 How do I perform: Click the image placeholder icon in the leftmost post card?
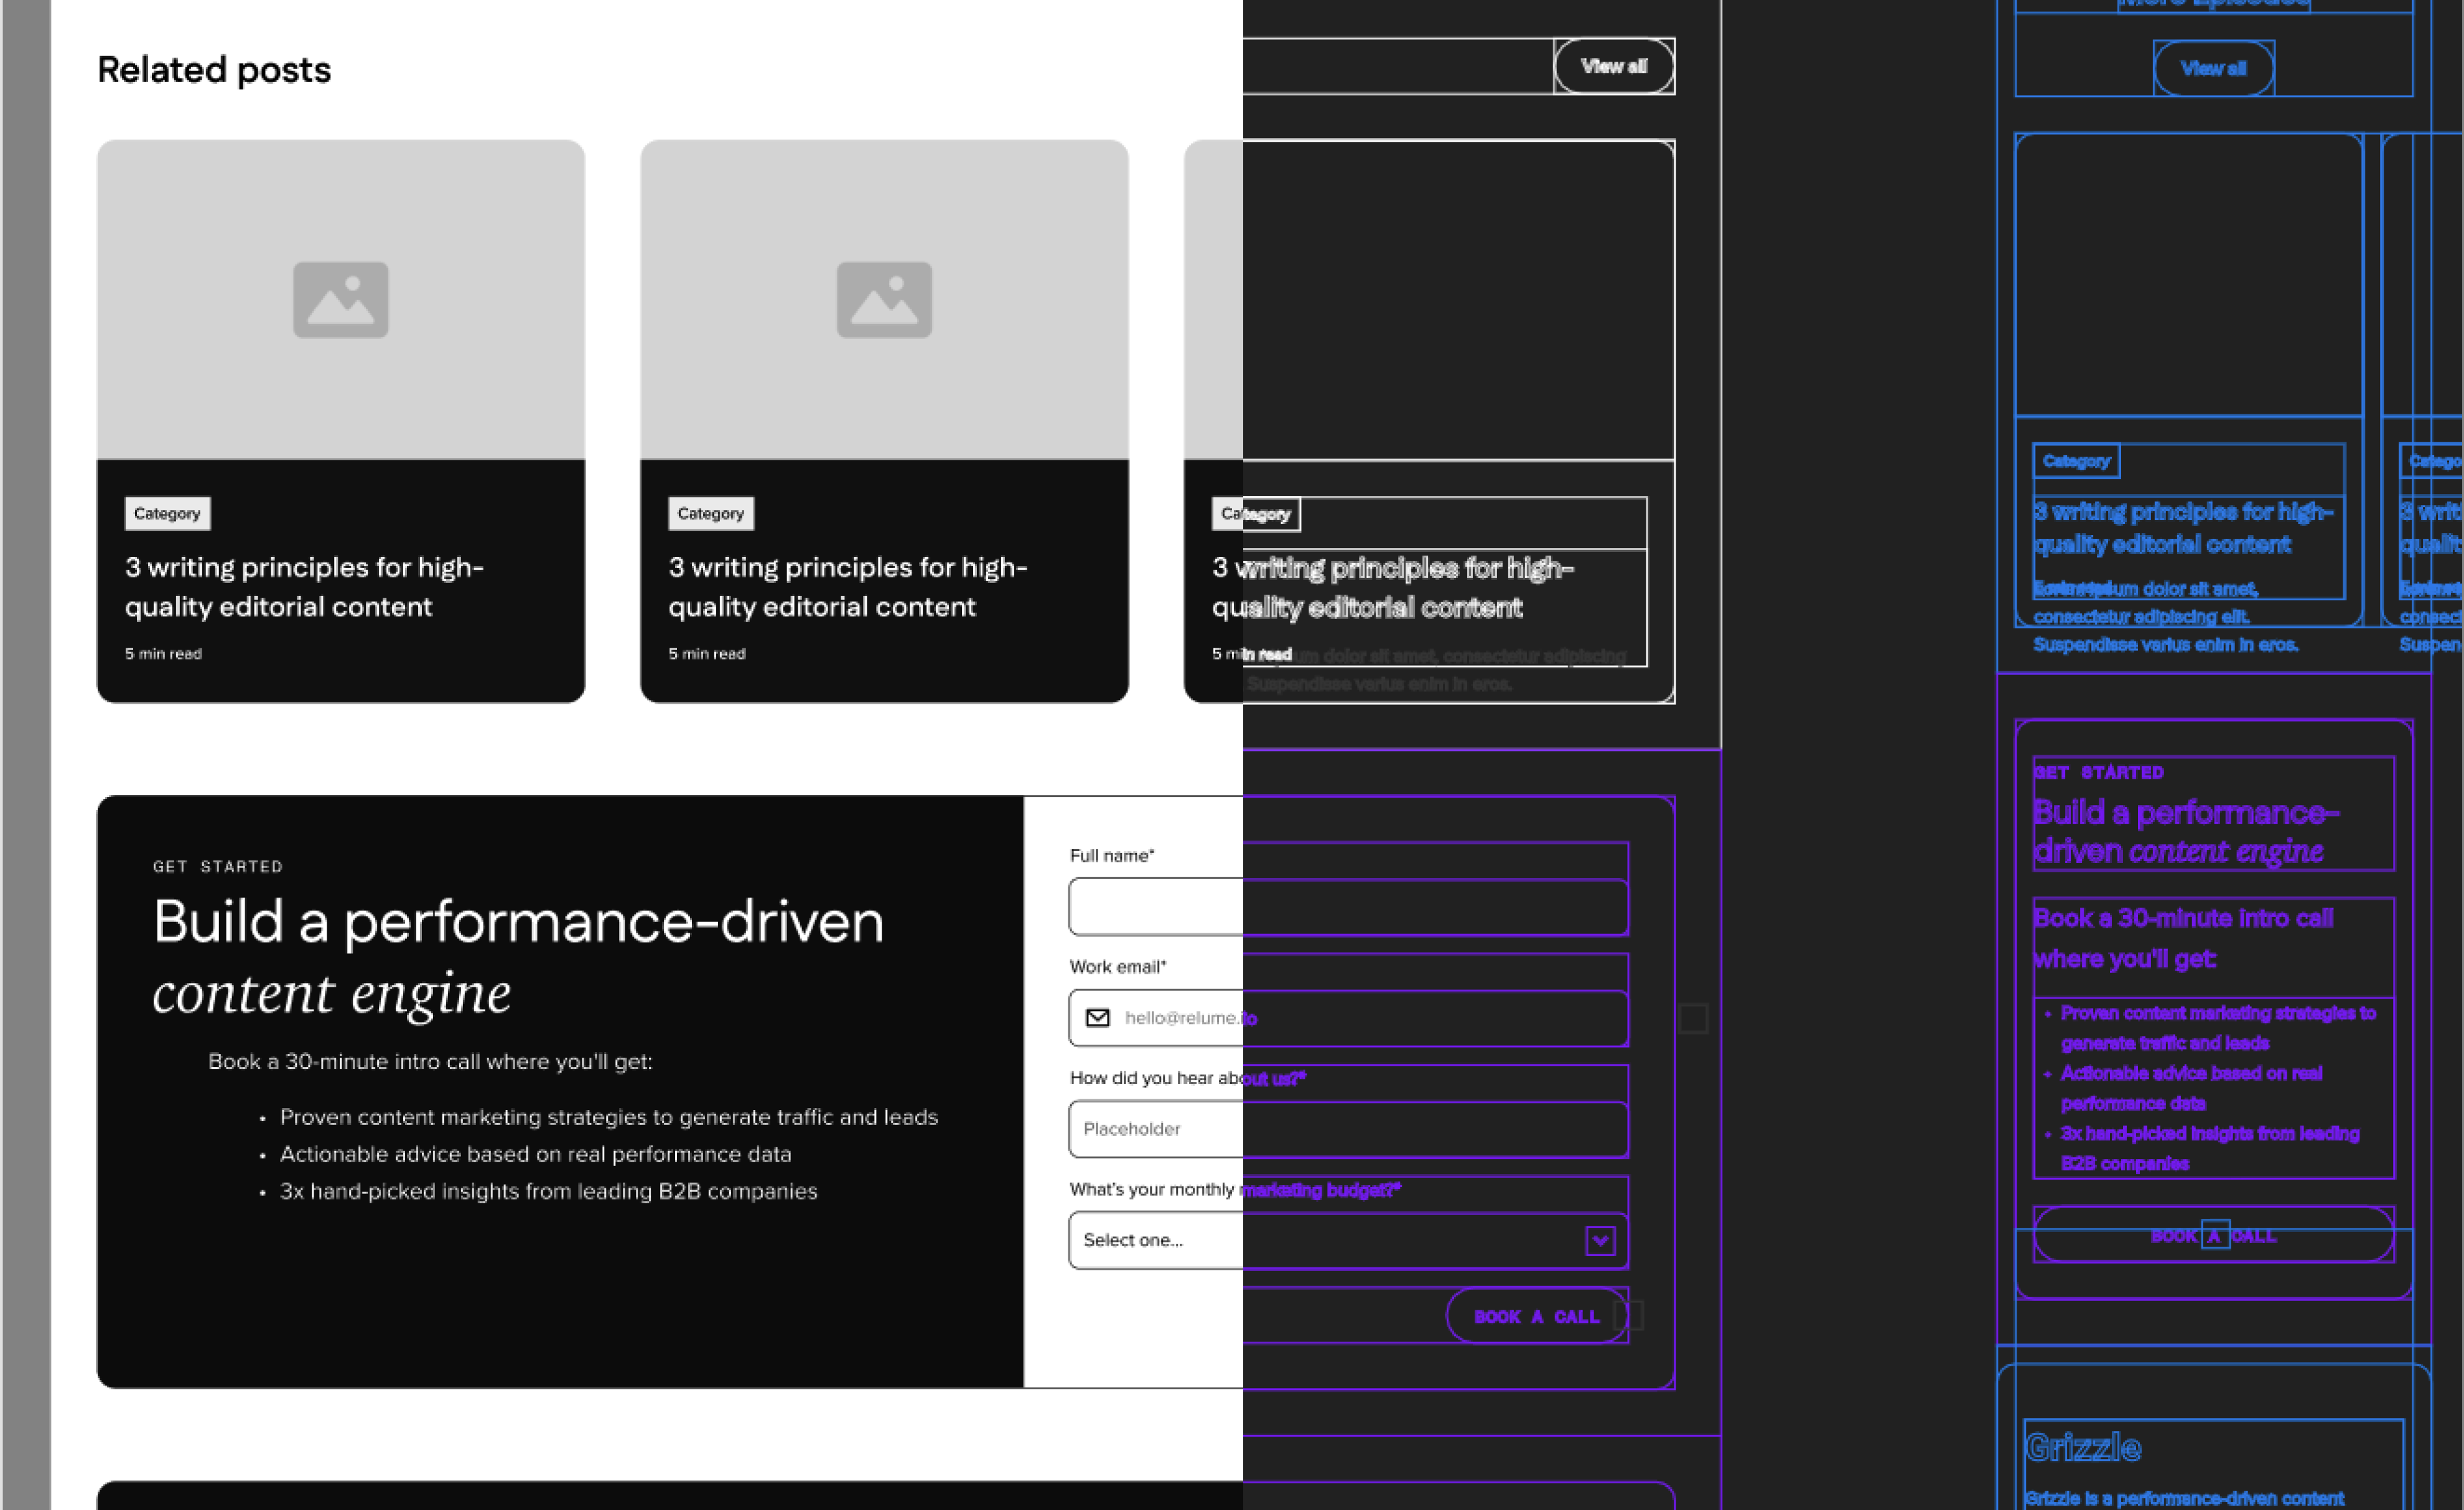pyautogui.click(x=340, y=300)
